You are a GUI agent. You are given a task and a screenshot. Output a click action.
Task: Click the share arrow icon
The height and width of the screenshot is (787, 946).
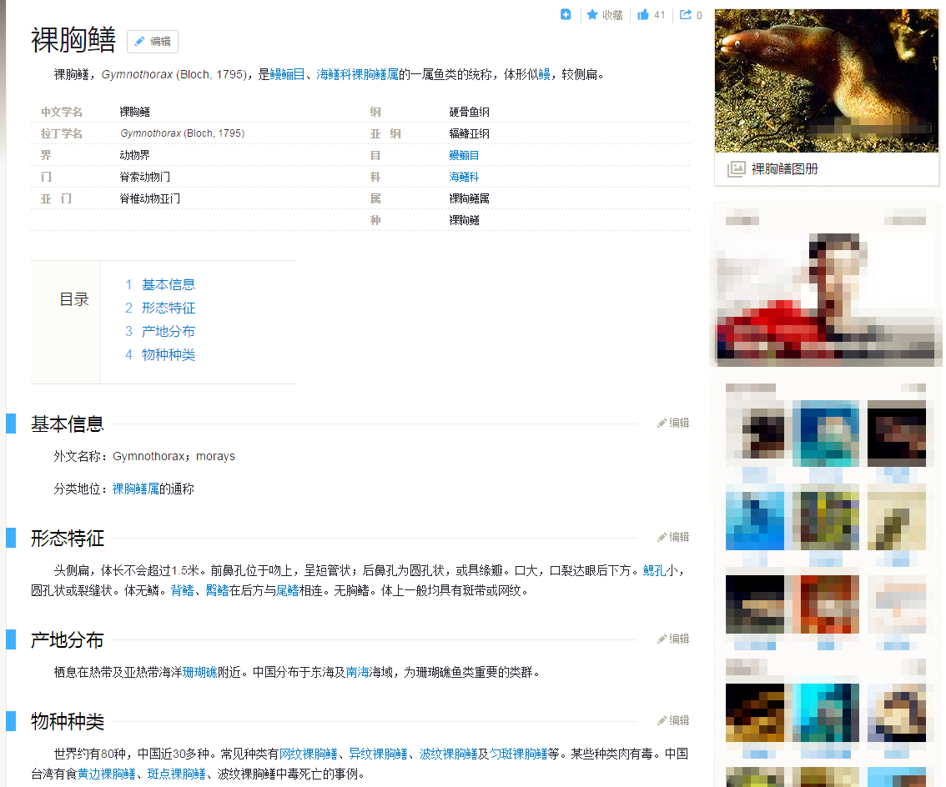pos(686,15)
